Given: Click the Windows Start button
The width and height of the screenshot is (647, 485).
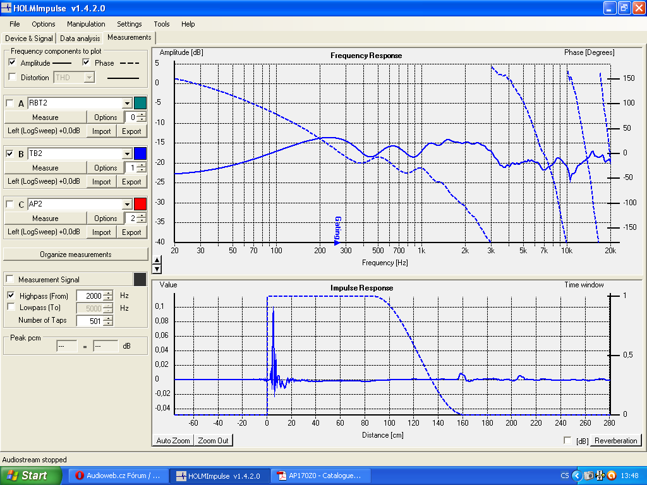Looking at the screenshot, I should point(30,476).
